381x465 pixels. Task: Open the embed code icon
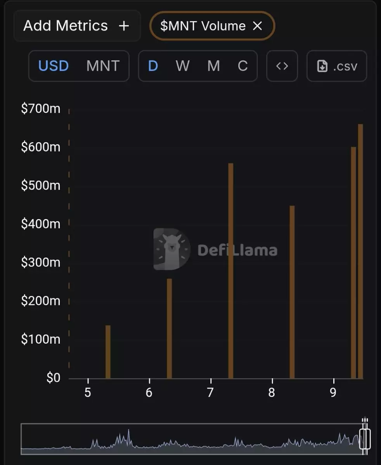282,66
